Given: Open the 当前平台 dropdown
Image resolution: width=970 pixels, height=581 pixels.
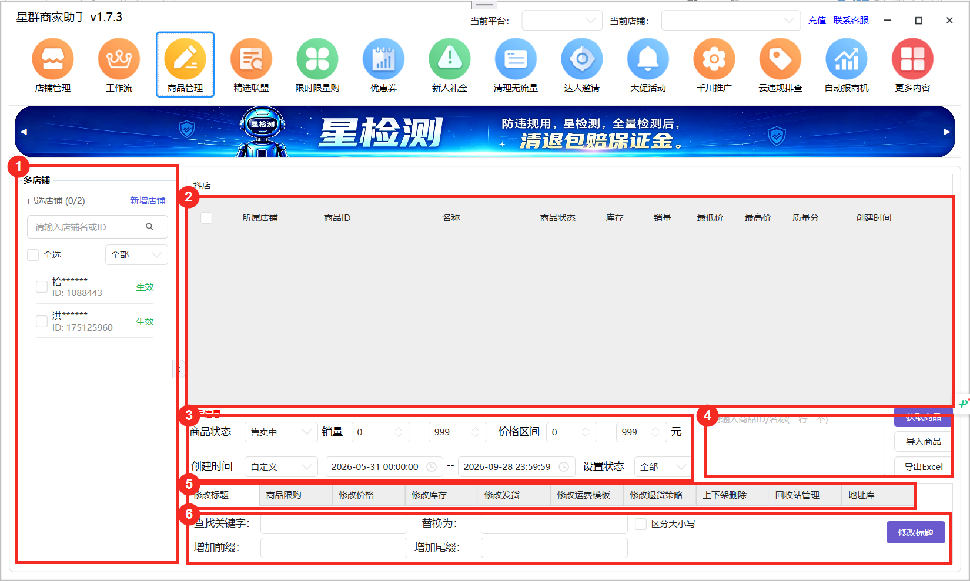Looking at the screenshot, I should point(562,21).
